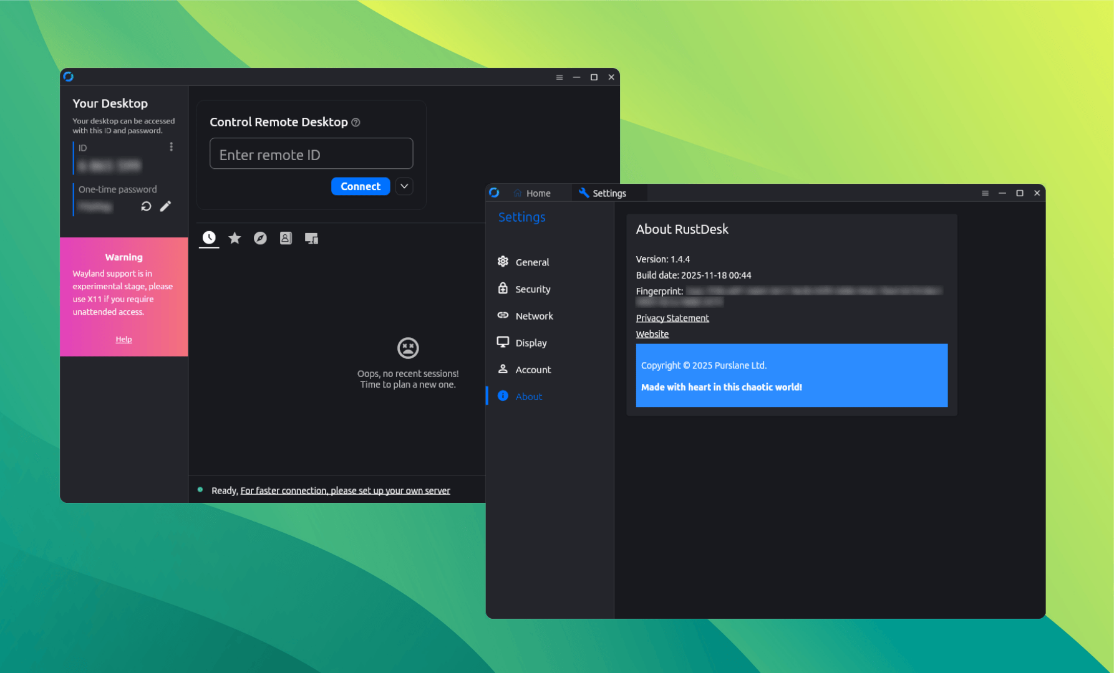The height and width of the screenshot is (673, 1114).
Task: Open the Recent Sessions clock tab
Action: (209, 237)
